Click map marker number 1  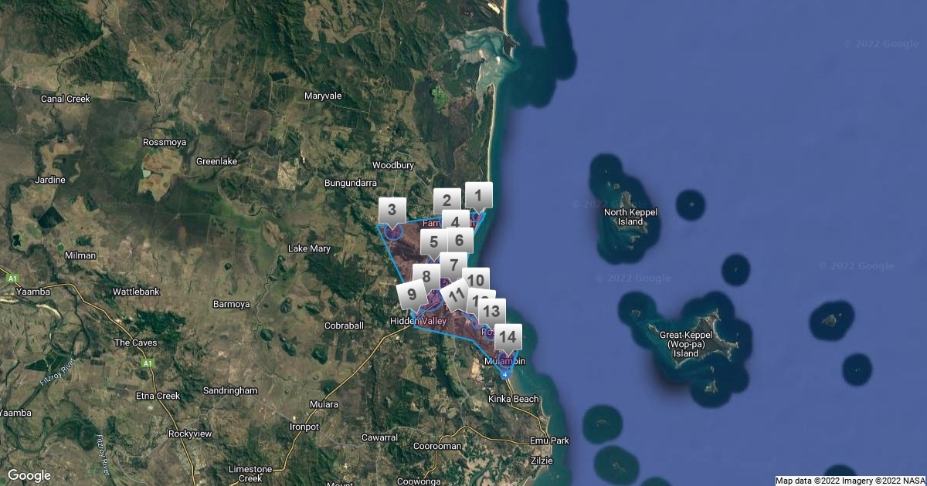pyautogui.click(x=478, y=195)
